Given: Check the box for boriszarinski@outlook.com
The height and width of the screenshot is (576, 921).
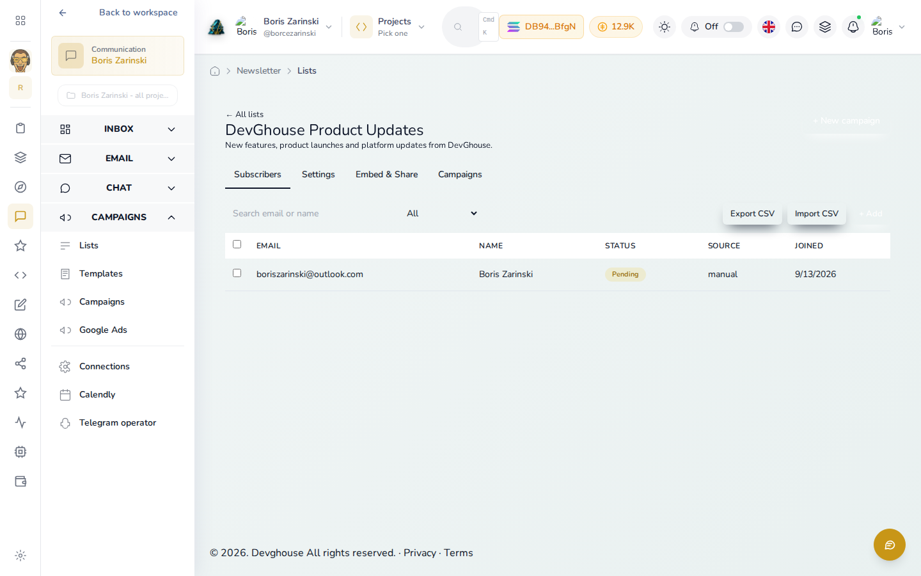Looking at the screenshot, I should tap(237, 273).
